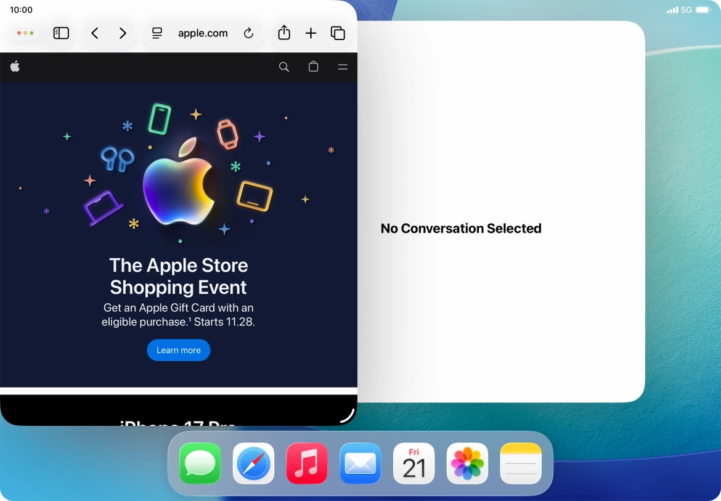Open the Share sheet
Viewport: 721px width, 501px height.
[x=284, y=33]
